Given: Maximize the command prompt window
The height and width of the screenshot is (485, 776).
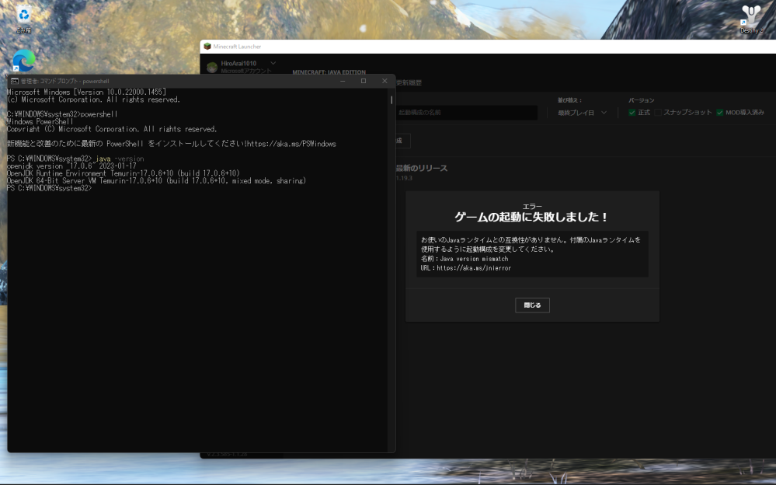Looking at the screenshot, I should click(364, 82).
